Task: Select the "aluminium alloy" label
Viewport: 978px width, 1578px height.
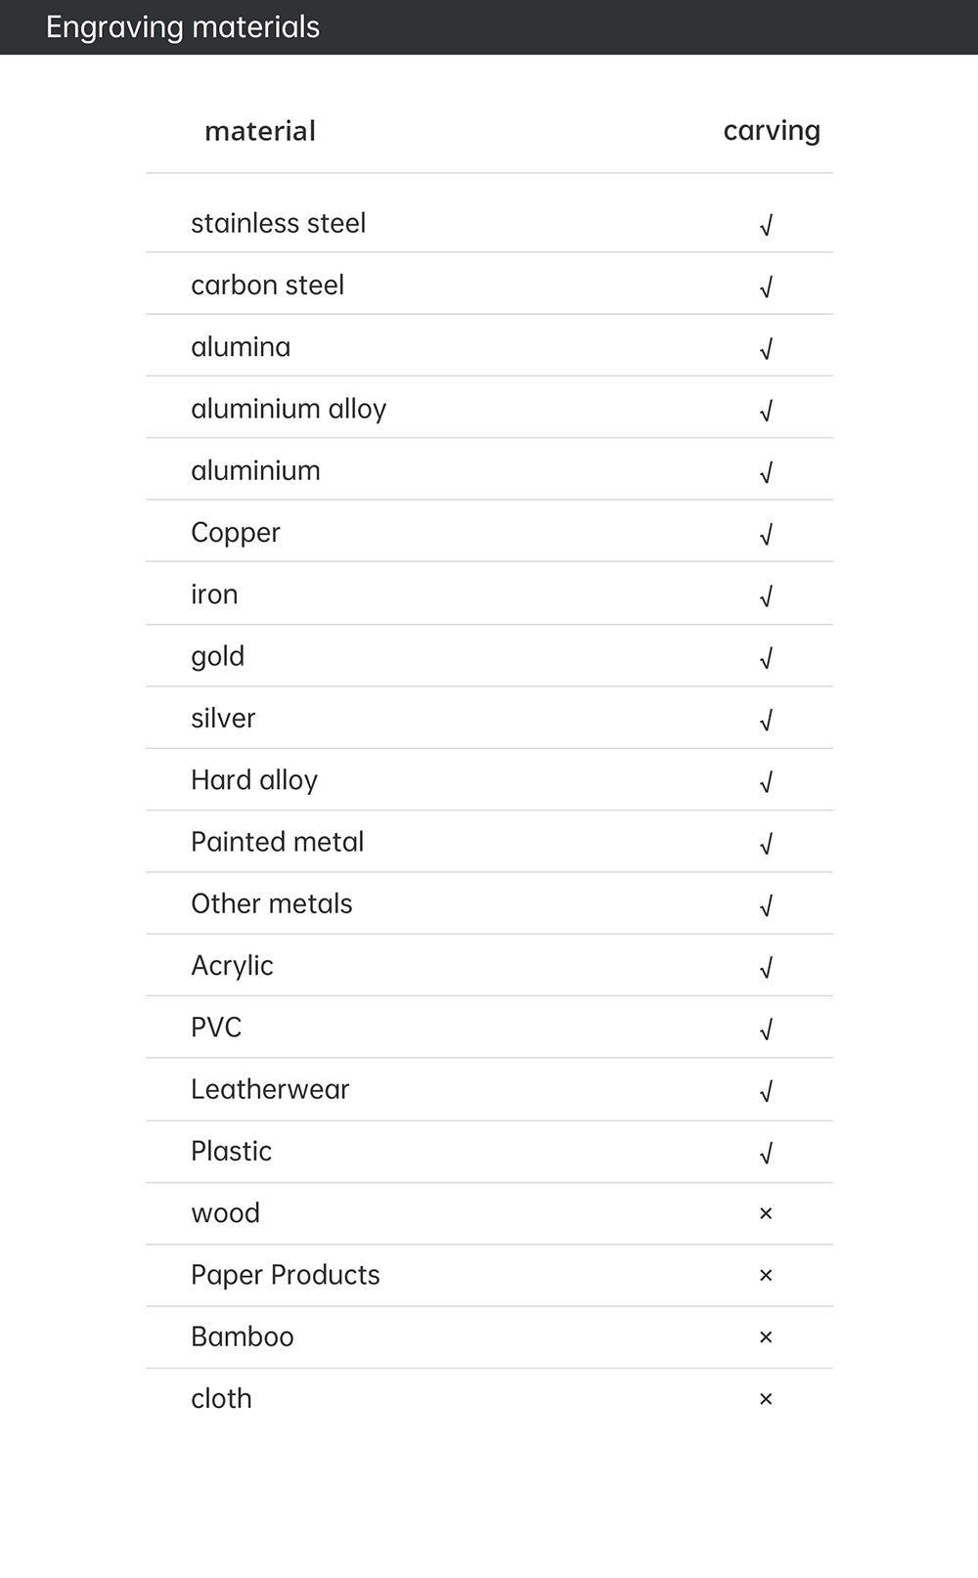Action: click(289, 410)
